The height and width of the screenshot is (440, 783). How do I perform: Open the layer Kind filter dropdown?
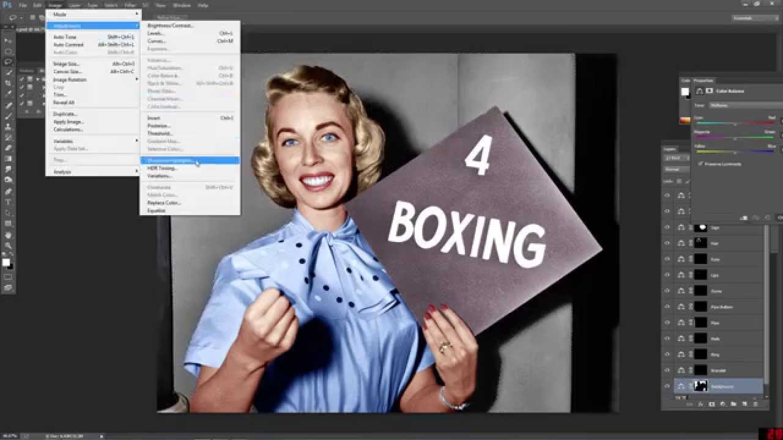tap(675, 158)
